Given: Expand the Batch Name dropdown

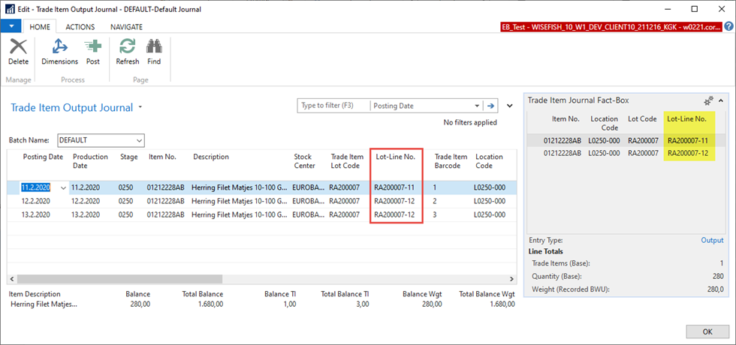Looking at the screenshot, I should 139,140.
